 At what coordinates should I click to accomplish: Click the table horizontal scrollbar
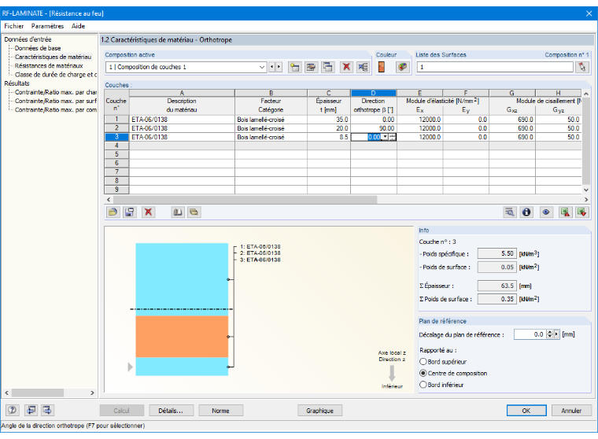pos(245,200)
